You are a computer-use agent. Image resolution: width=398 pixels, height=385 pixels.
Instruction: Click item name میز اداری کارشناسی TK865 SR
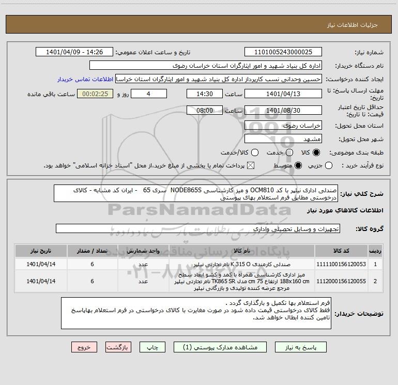point(242,281)
